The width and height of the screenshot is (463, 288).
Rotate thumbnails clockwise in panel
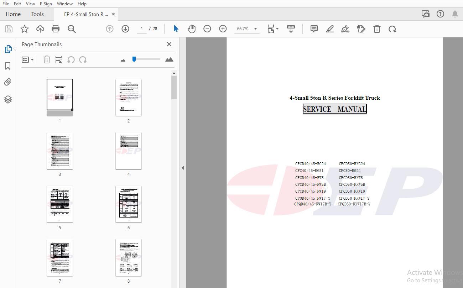tap(83, 59)
